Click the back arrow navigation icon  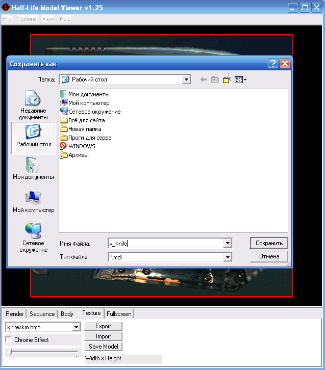point(203,80)
